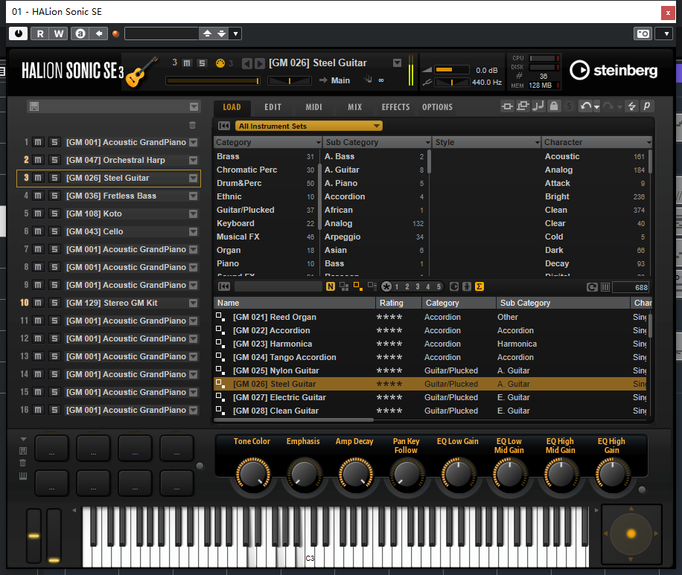Open the Sub Category column header dropdown
682x575 pixels.
[x=428, y=143]
